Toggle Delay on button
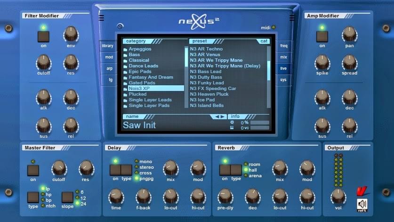 pyautogui.click(x=115, y=170)
